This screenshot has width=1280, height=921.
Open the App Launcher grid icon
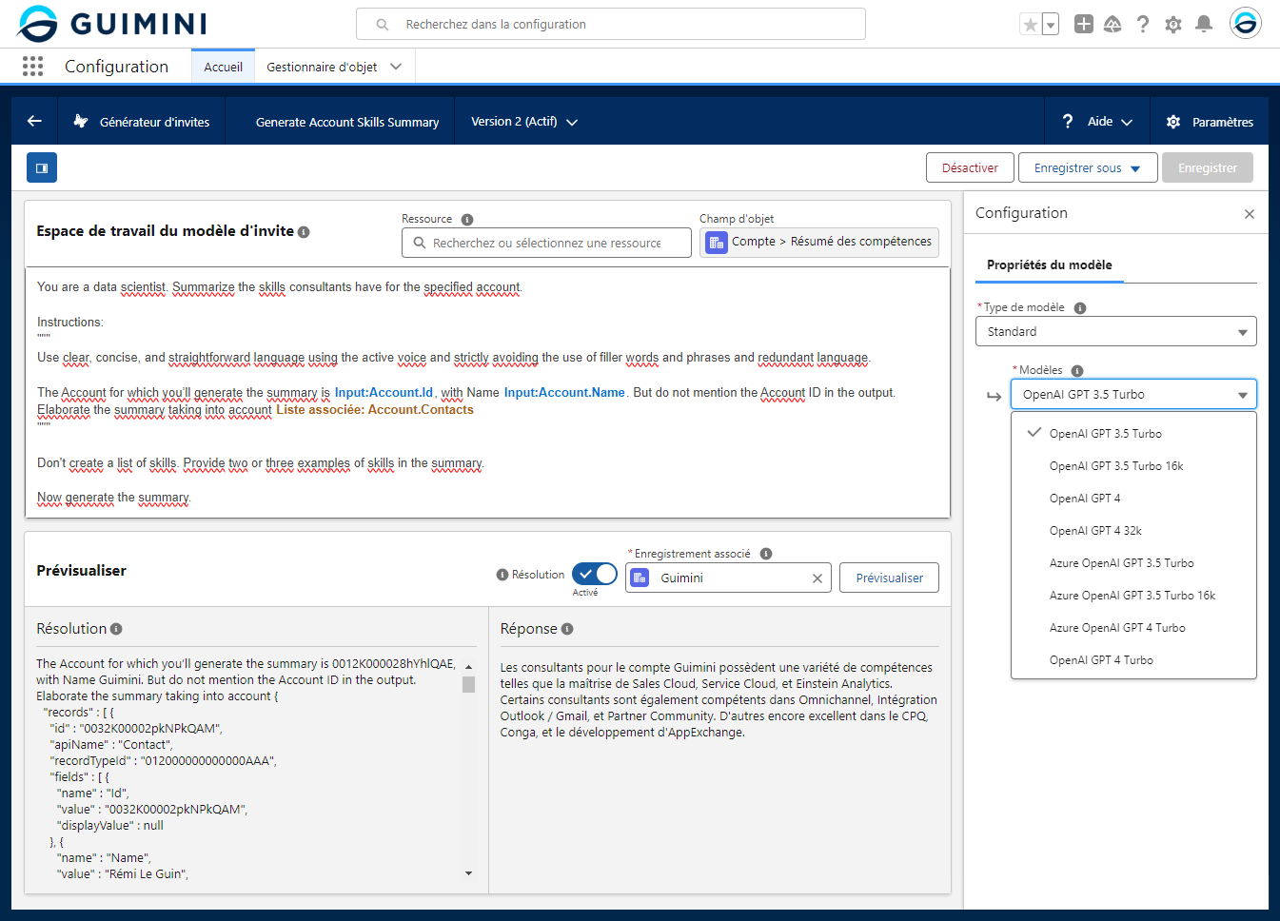[x=32, y=66]
